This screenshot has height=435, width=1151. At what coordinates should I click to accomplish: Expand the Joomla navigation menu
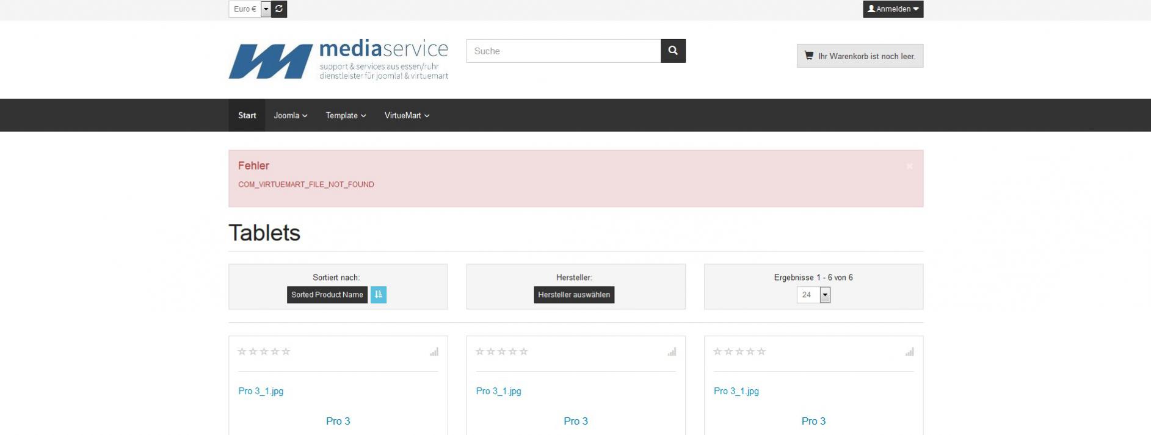290,115
